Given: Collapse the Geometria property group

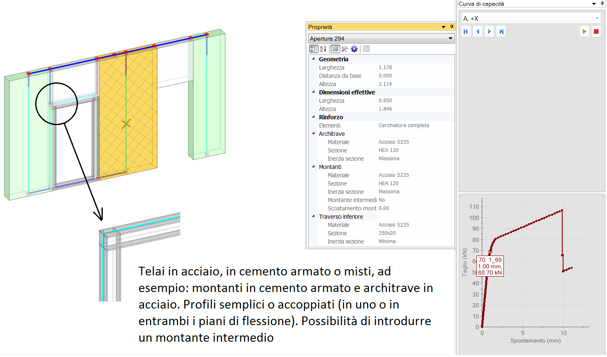Looking at the screenshot, I should [314, 59].
